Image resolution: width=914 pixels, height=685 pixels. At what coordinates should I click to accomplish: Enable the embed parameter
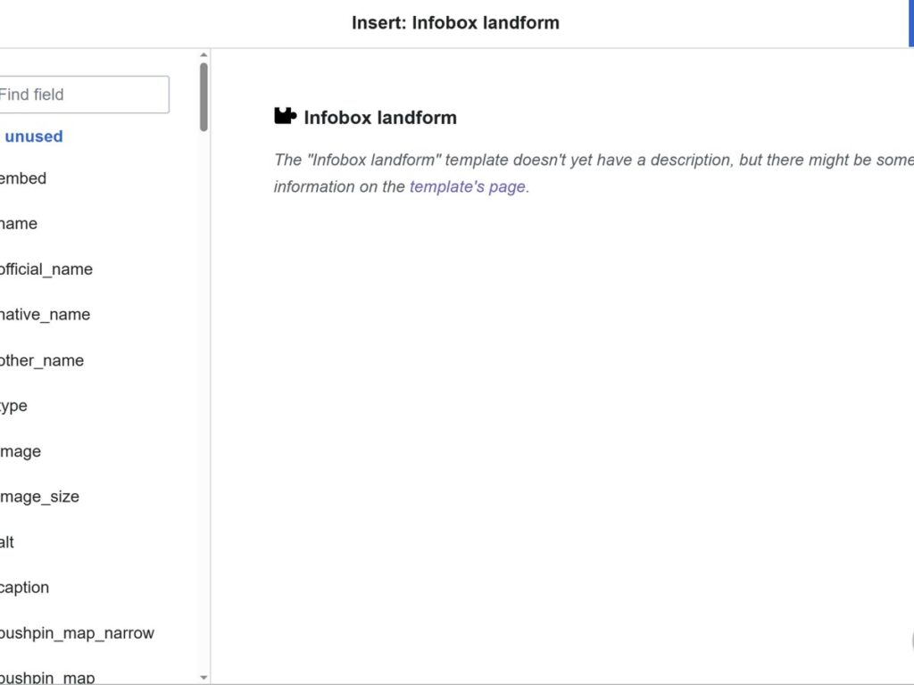[x=22, y=178]
